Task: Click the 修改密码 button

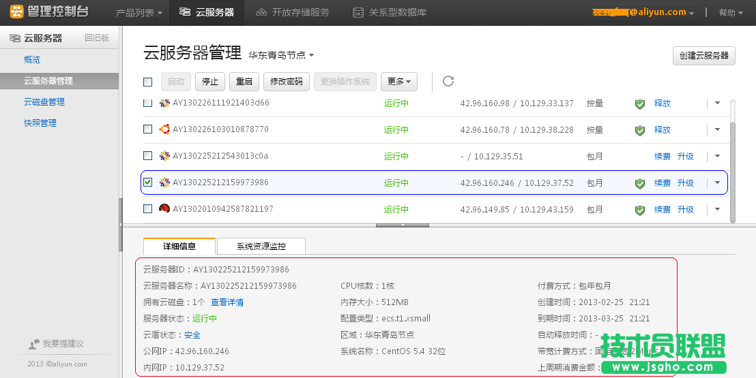Action: (x=287, y=82)
